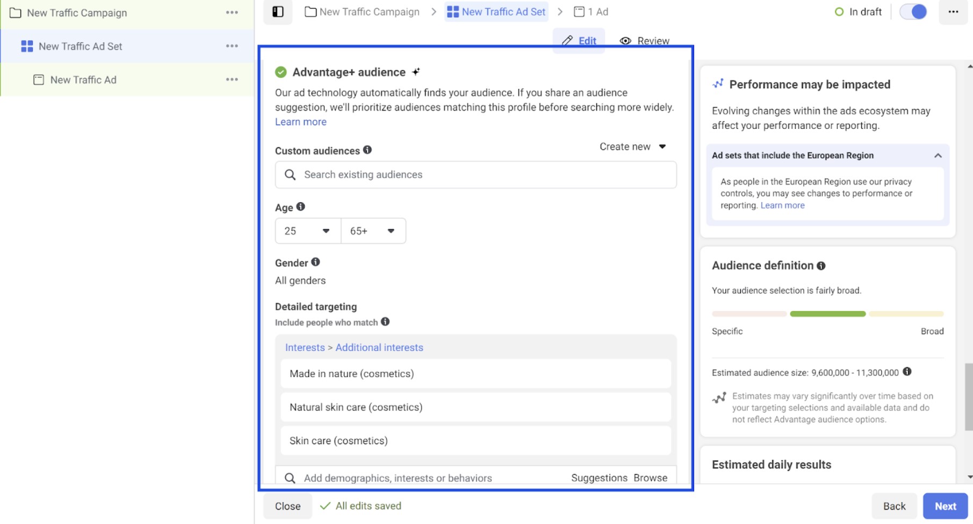Click the Search existing audiences field
This screenshot has width=973, height=524.
pos(475,174)
